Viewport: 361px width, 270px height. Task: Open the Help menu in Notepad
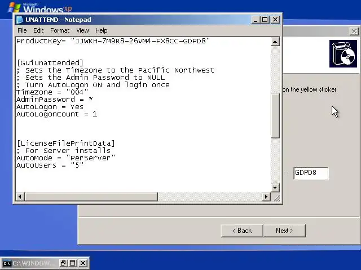point(102,30)
